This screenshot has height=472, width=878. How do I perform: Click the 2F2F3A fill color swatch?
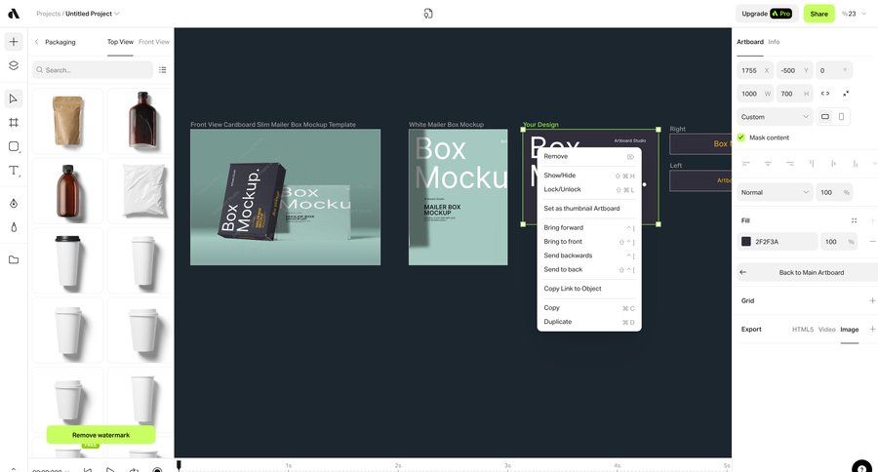point(746,241)
